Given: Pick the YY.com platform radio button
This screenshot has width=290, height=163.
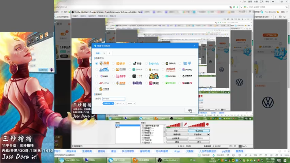Looking at the screenshot, I should (x=146, y=70).
